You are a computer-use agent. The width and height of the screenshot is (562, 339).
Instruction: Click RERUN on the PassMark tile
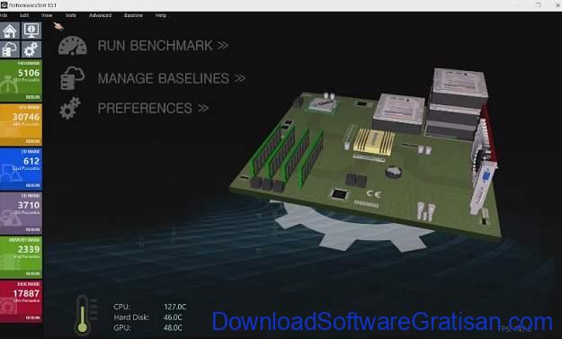(x=32, y=97)
